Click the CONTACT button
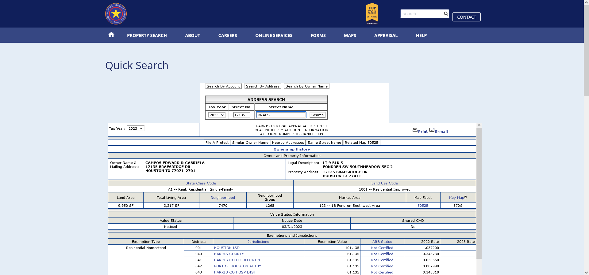Viewport: 589px width, 275px height. (466, 17)
